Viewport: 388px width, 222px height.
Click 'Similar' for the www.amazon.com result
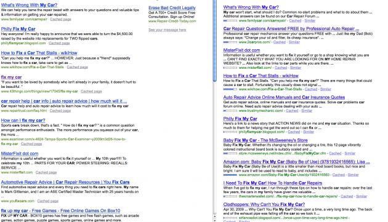click(354, 175)
